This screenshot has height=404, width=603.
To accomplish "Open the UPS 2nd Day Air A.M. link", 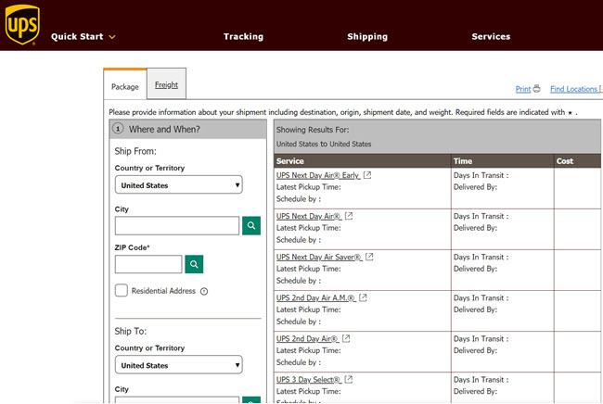I will (316, 297).
